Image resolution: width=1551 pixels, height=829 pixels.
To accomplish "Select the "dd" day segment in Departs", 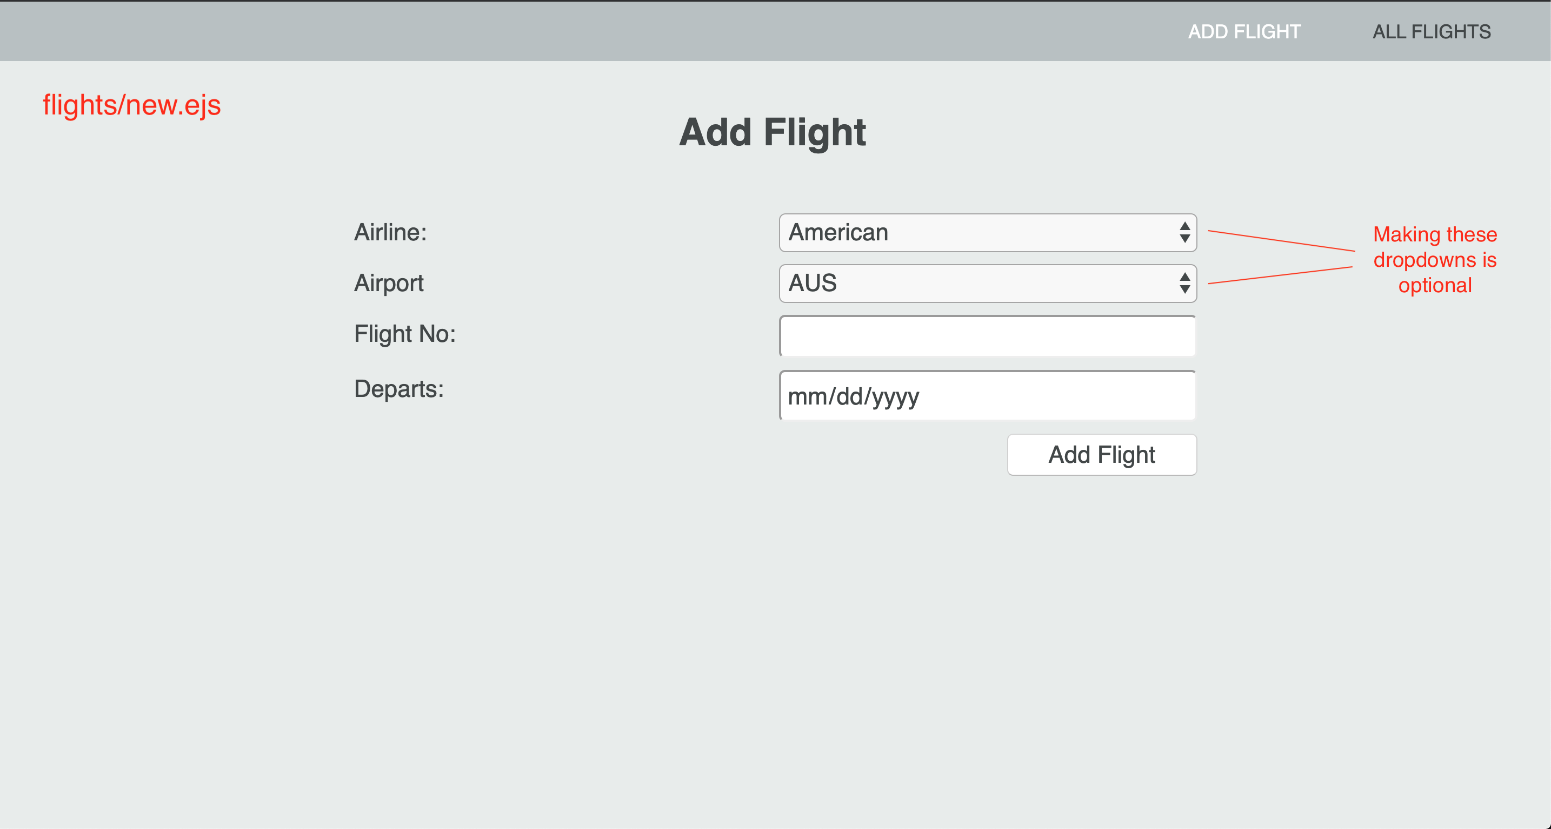I will coord(849,397).
